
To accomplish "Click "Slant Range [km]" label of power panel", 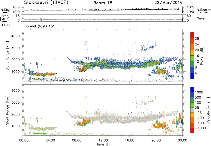I will tap(7, 56).
